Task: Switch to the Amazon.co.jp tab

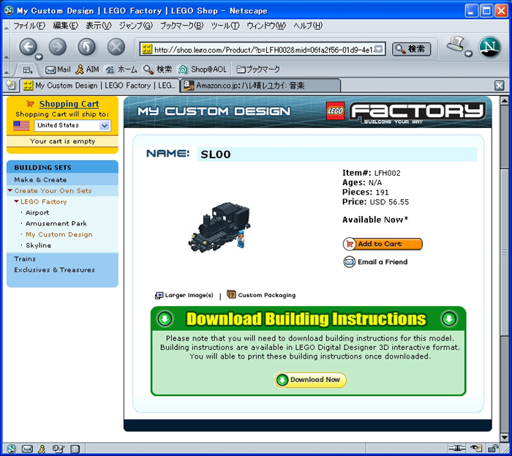Action: [260, 86]
